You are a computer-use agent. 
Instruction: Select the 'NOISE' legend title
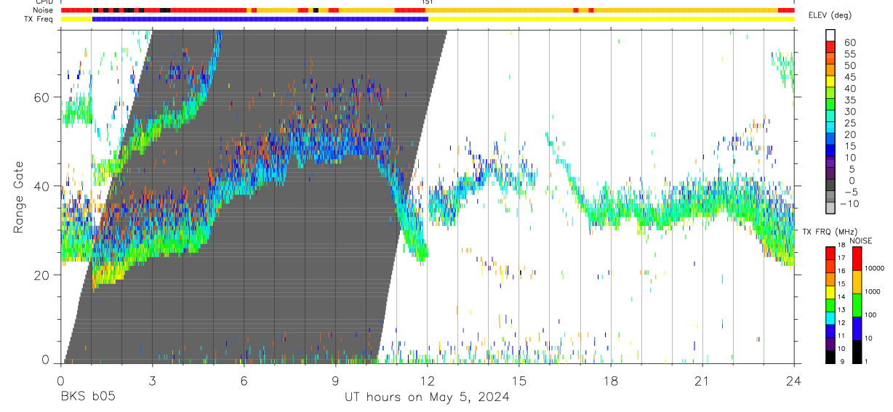[x=861, y=241]
